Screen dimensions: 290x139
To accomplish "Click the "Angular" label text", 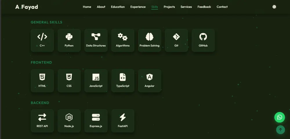I will point(149,86).
